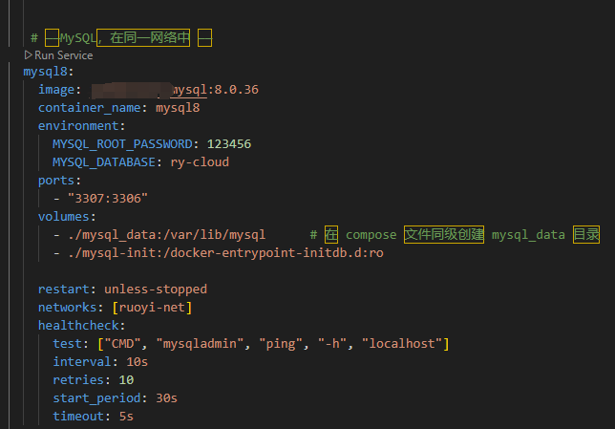Image resolution: width=615 pixels, height=429 pixels.
Task: Click the container_name key
Action: coord(89,108)
